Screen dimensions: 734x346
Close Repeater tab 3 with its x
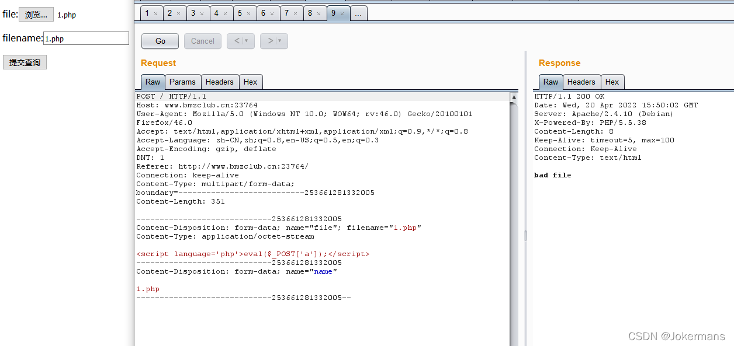202,13
